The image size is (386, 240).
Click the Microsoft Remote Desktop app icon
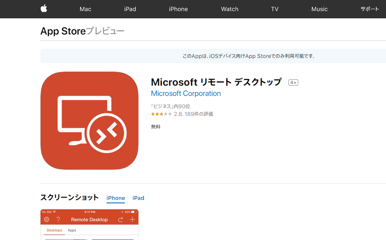(x=89, y=121)
